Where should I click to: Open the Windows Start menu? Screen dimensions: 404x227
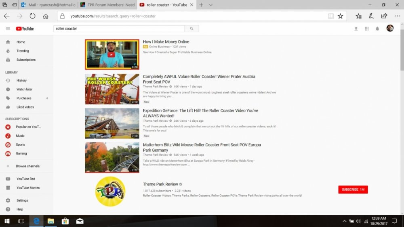click(7, 221)
